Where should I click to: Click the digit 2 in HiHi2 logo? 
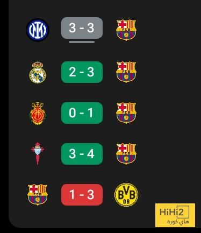pos(181,212)
